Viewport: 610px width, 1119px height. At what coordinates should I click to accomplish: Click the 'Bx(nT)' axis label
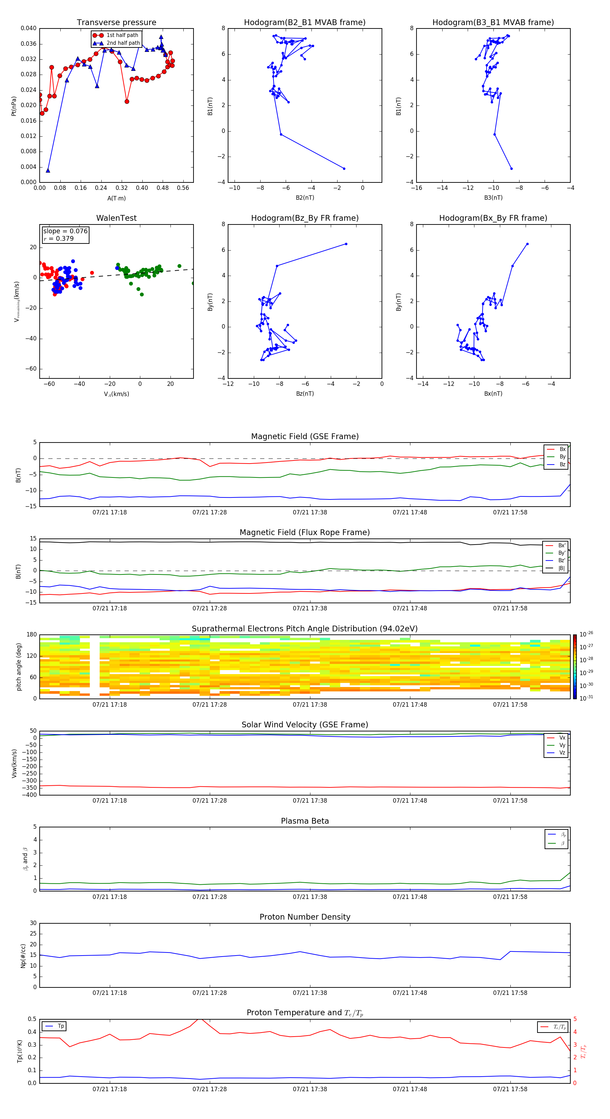point(493,394)
